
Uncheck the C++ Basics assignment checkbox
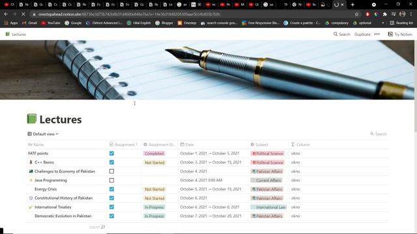click(x=111, y=162)
